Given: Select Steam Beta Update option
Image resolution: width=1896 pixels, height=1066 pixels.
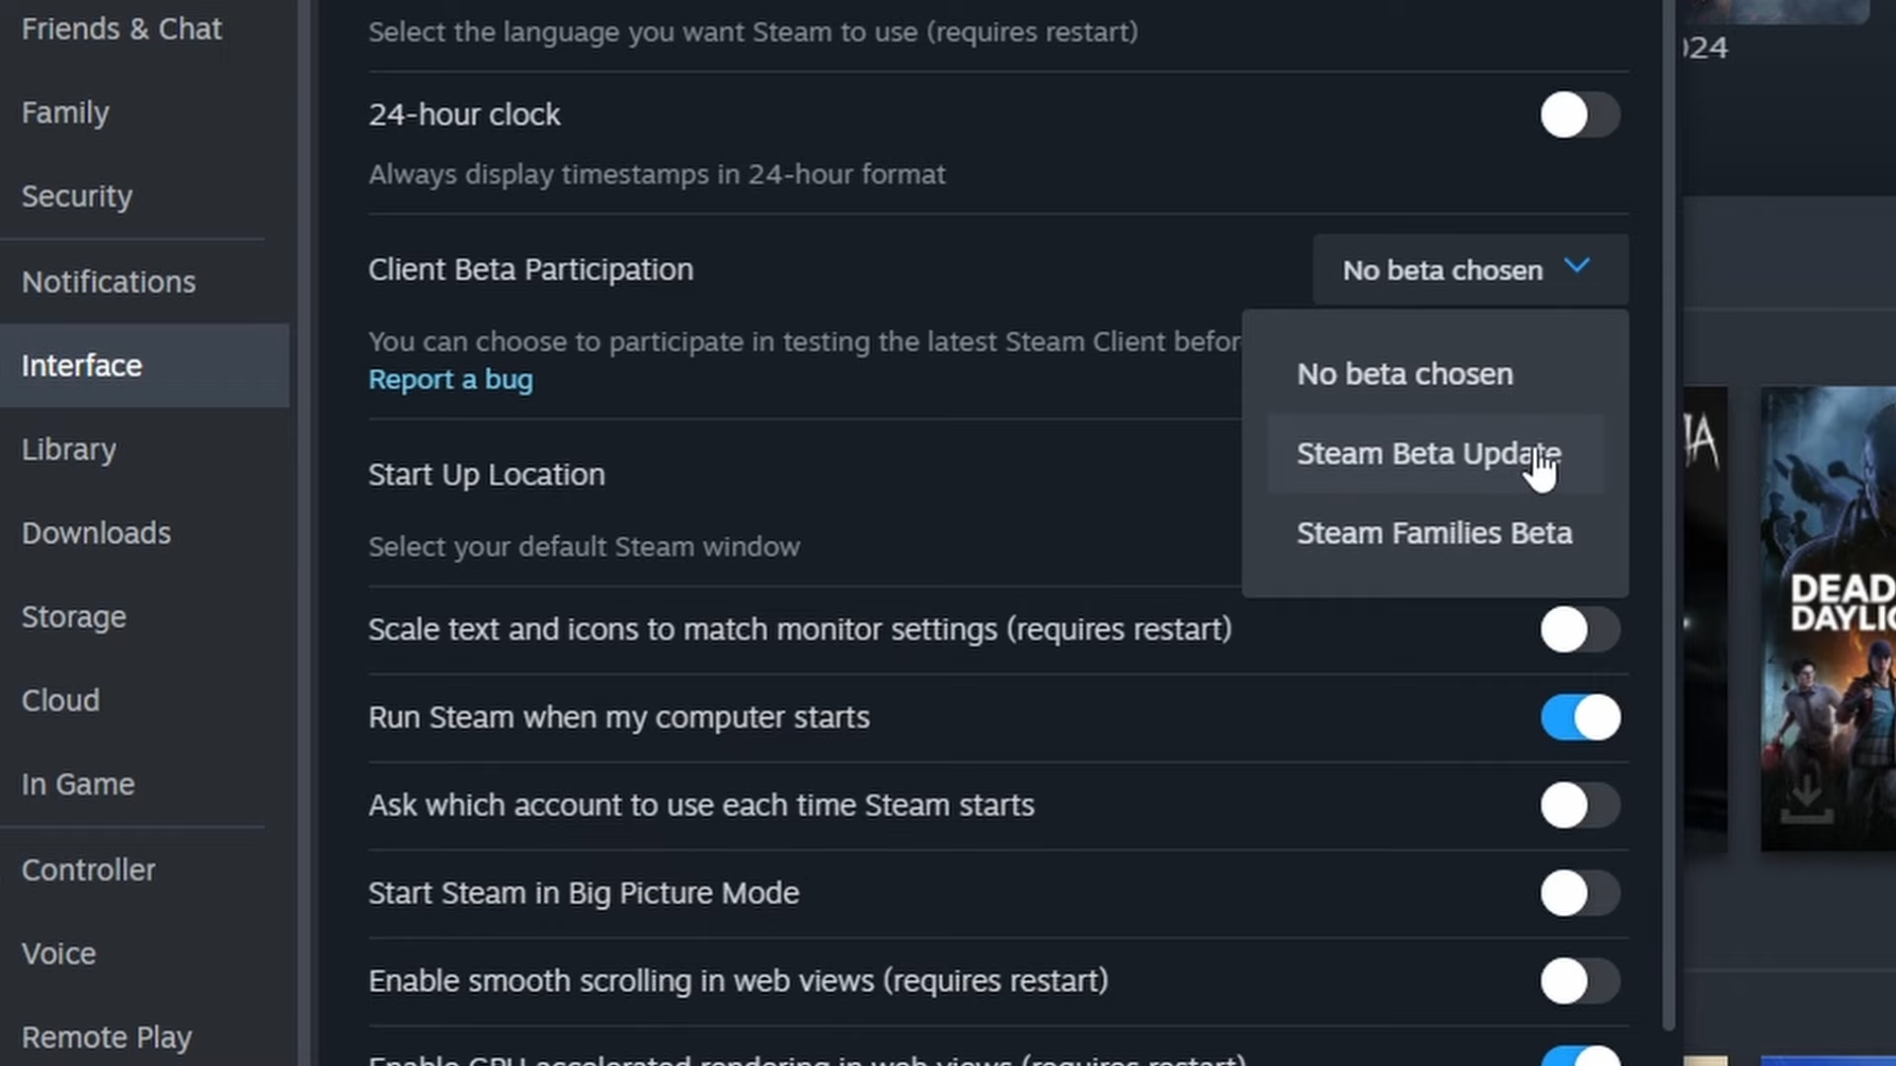Looking at the screenshot, I should 1430,453.
